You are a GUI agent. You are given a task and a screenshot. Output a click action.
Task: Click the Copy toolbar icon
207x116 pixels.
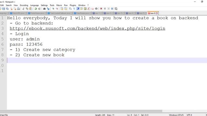pyautogui.click(x=27, y=9)
